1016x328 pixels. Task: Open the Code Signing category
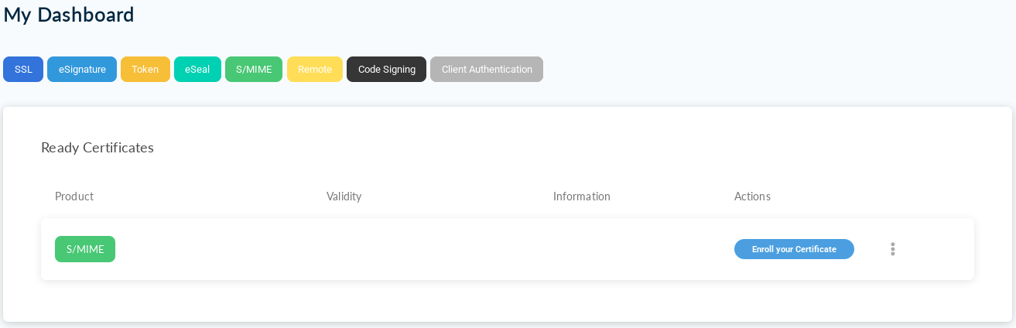(386, 69)
